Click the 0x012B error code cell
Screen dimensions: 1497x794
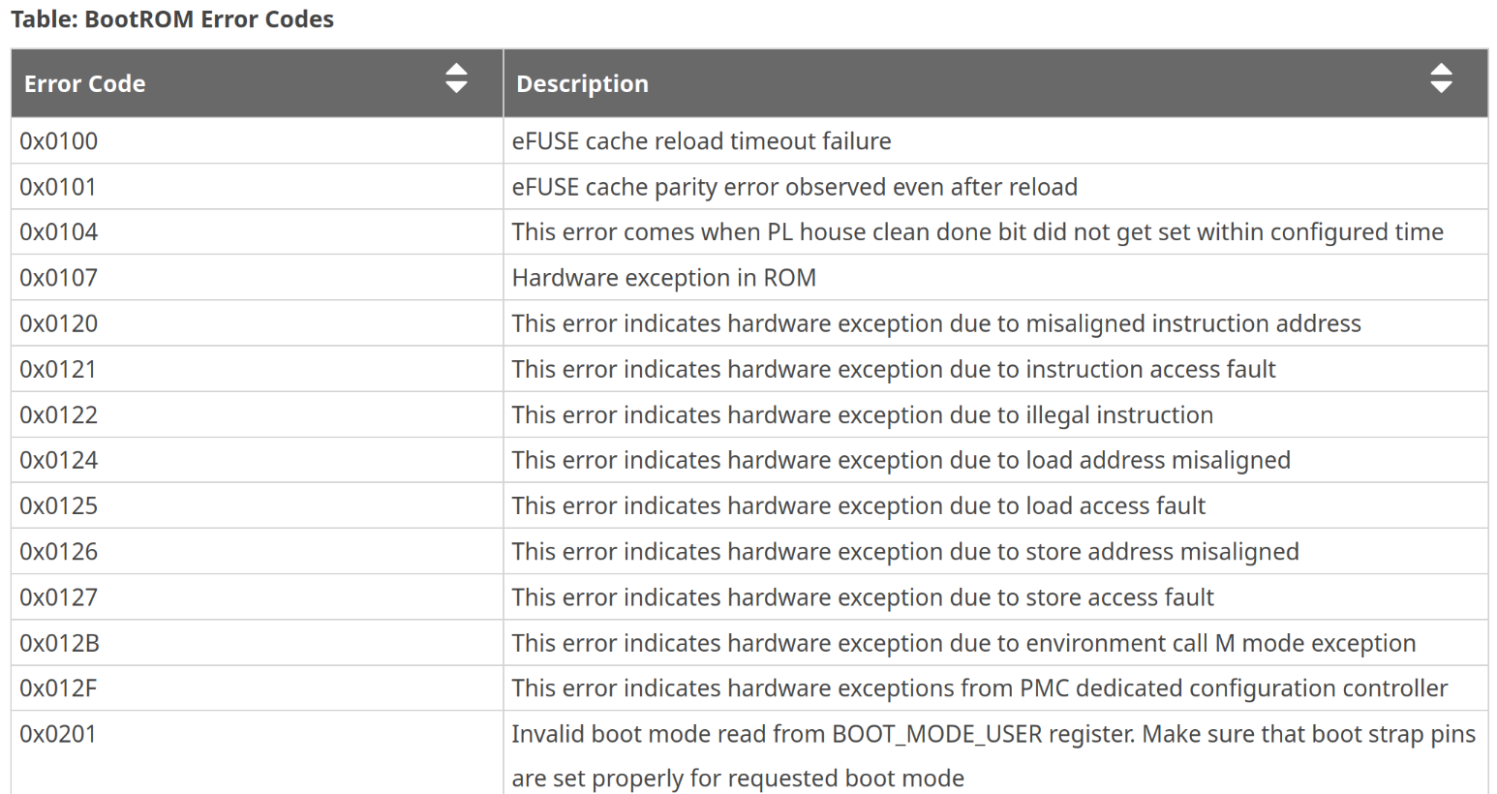60,644
